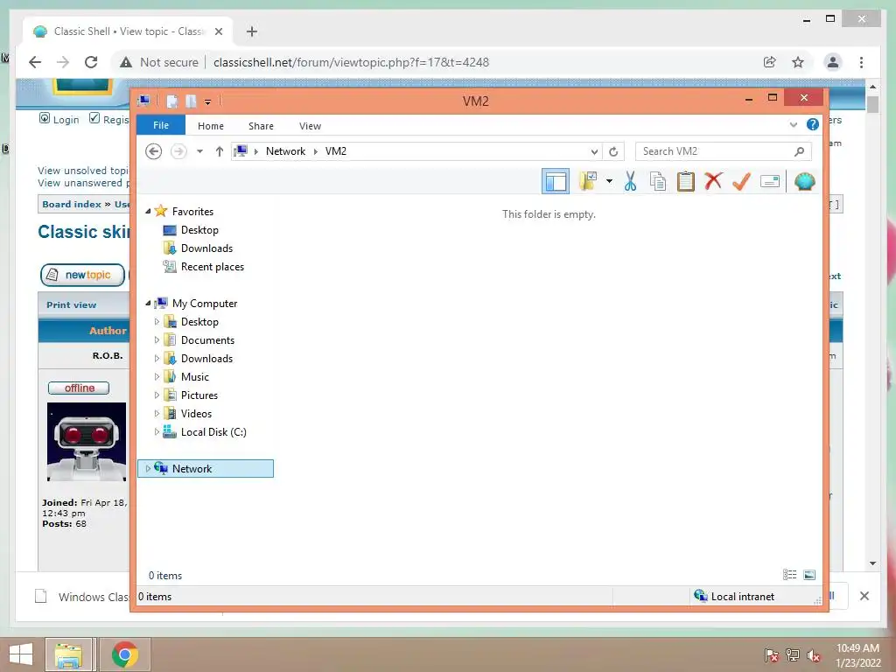The width and height of the screenshot is (896, 672).
Task: Open the Home ribbon tab
Action: pos(211,126)
